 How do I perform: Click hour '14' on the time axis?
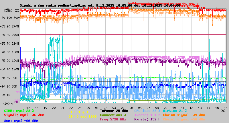(x=208, y=108)
